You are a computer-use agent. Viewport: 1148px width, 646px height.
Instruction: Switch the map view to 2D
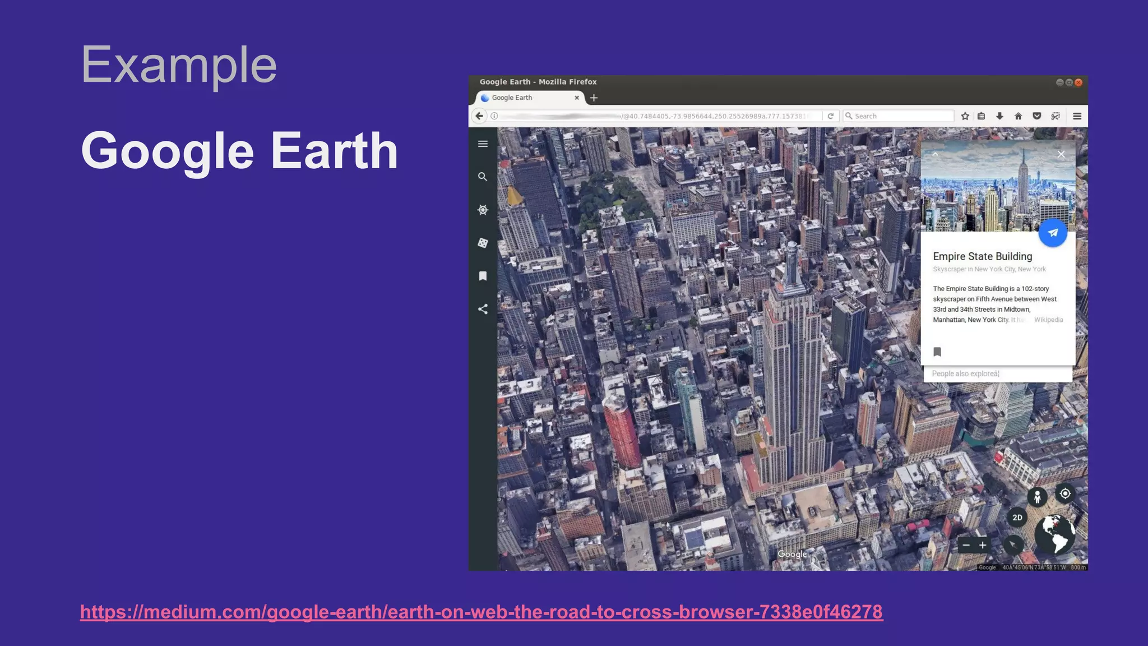[1017, 518]
